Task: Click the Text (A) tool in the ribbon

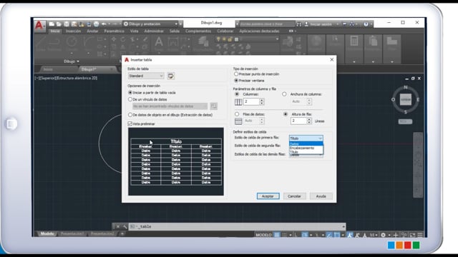Action: pyautogui.click(x=159, y=42)
